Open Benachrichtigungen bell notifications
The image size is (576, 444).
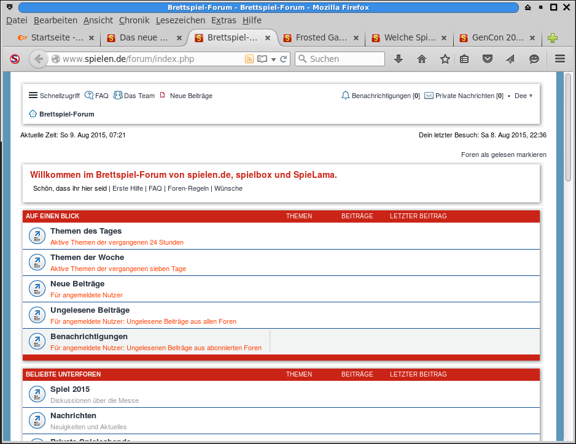(x=381, y=96)
